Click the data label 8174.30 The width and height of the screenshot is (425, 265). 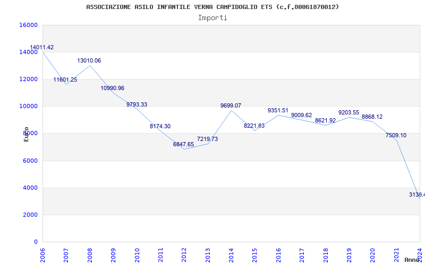tap(160, 126)
